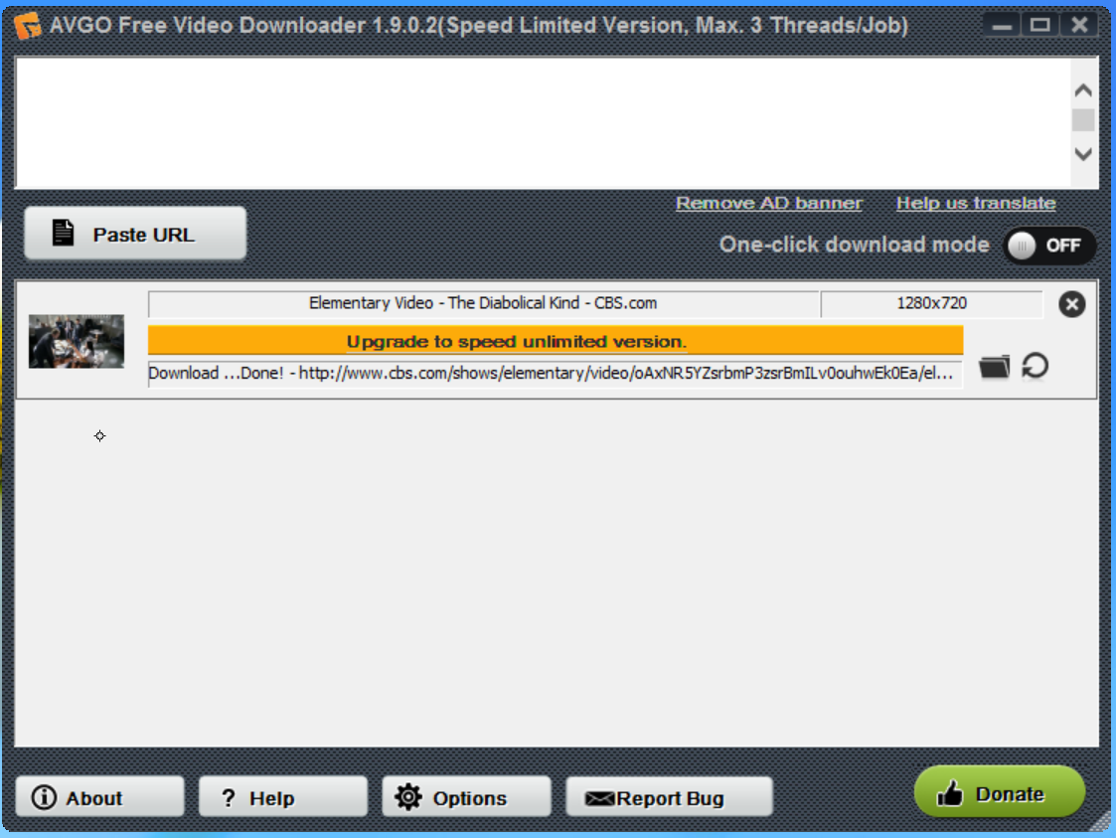Toggle One-click download mode switch
This screenshot has height=838, width=1116.
click(1048, 246)
